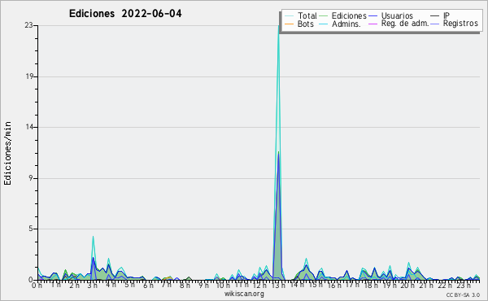Click the '3 h' x-axis label

click(92, 285)
